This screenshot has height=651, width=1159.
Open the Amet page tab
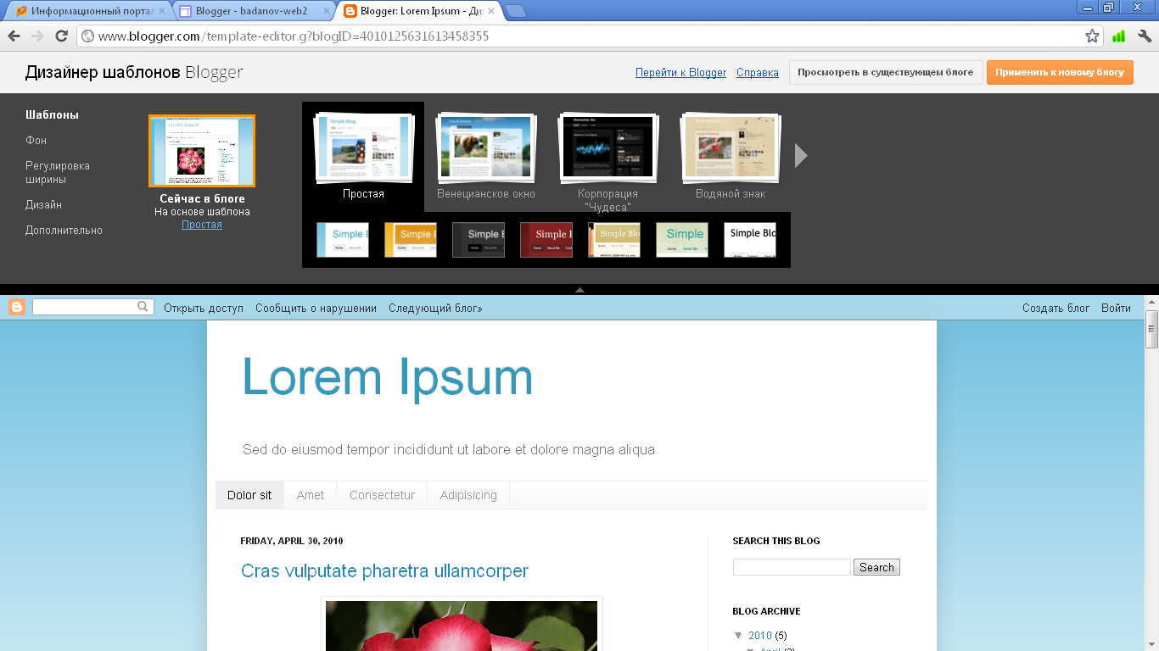pos(311,495)
